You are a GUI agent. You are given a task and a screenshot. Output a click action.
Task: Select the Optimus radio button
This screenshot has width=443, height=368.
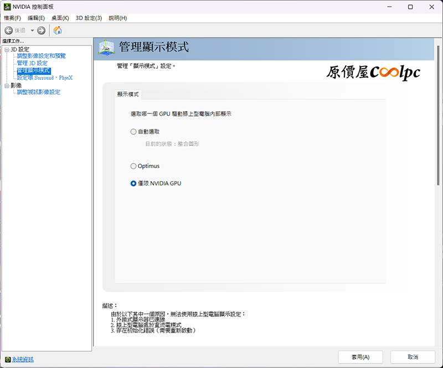coord(133,166)
